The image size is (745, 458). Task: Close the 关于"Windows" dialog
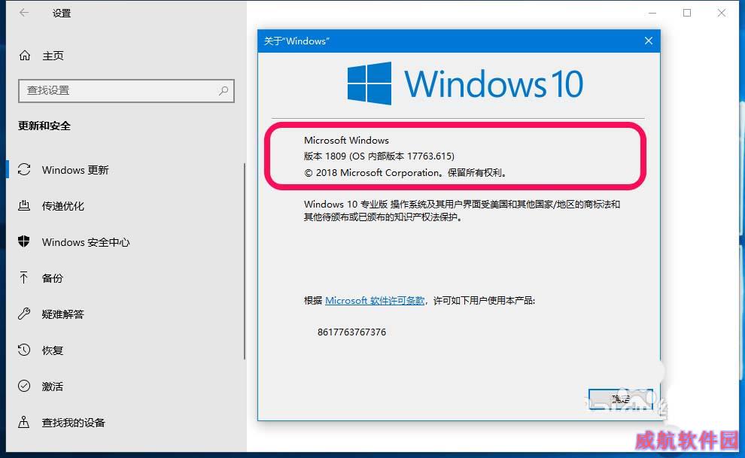(x=649, y=41)
